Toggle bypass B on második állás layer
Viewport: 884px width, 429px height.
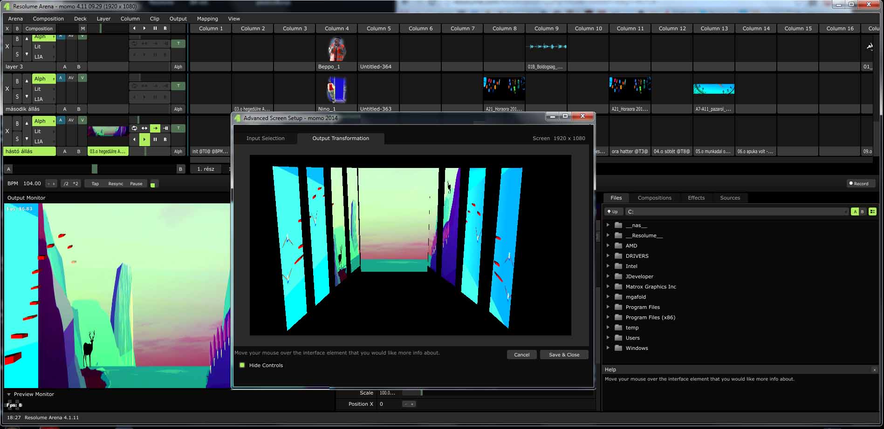tap(17, 81)
